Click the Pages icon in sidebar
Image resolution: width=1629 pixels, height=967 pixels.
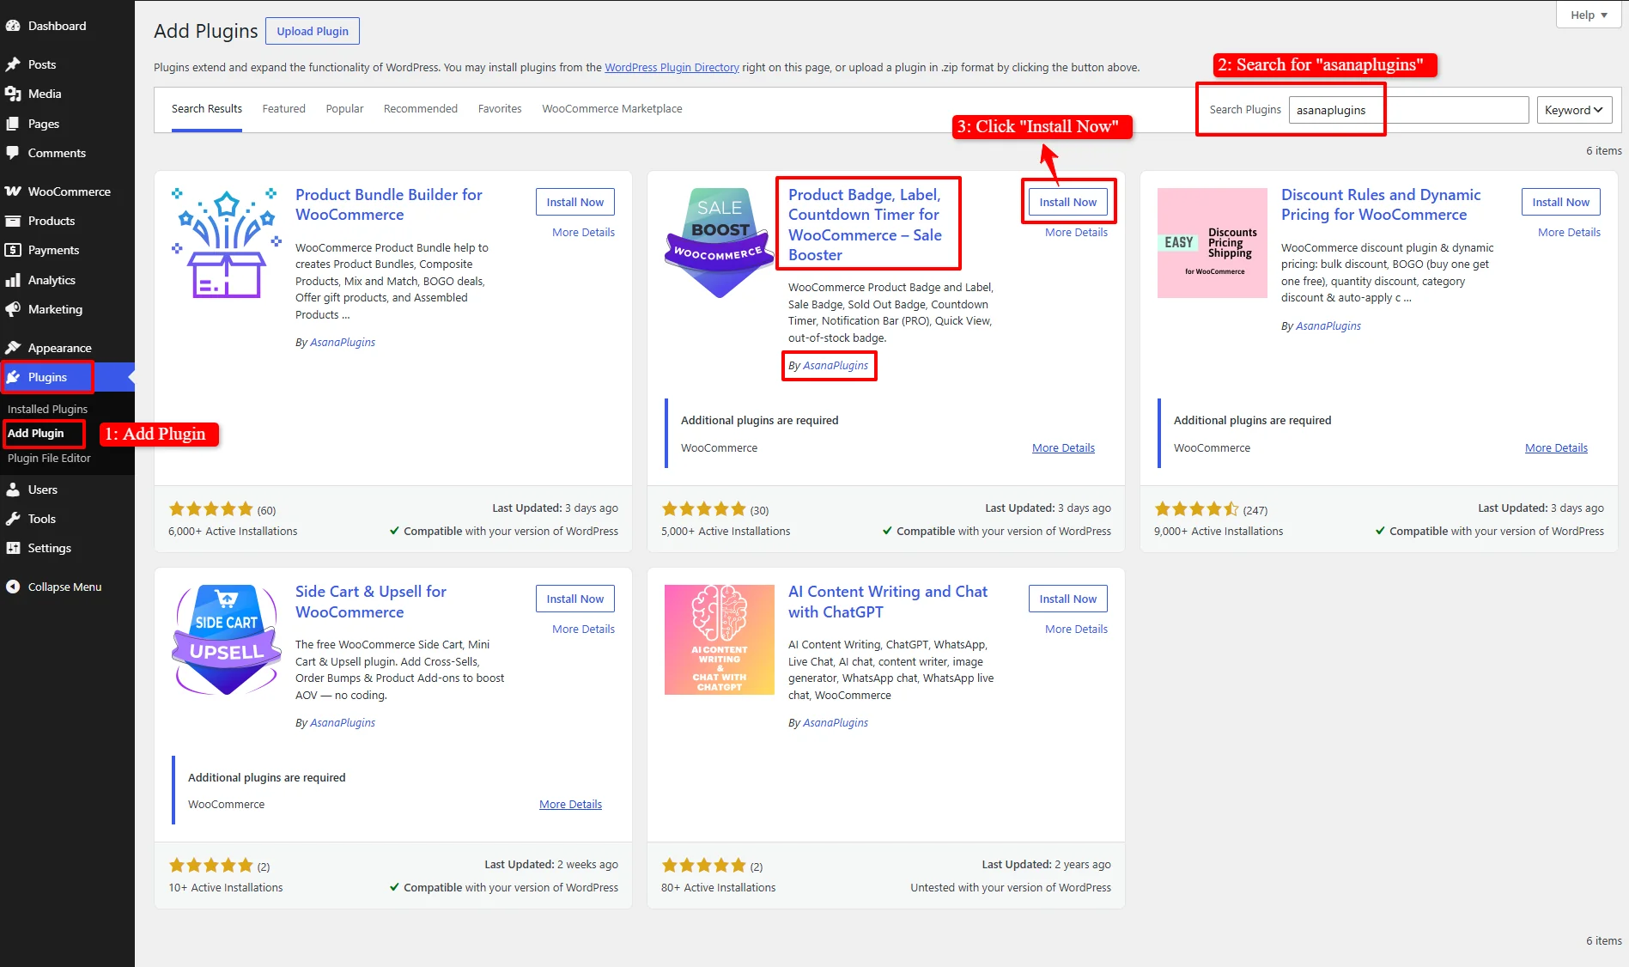13,124
